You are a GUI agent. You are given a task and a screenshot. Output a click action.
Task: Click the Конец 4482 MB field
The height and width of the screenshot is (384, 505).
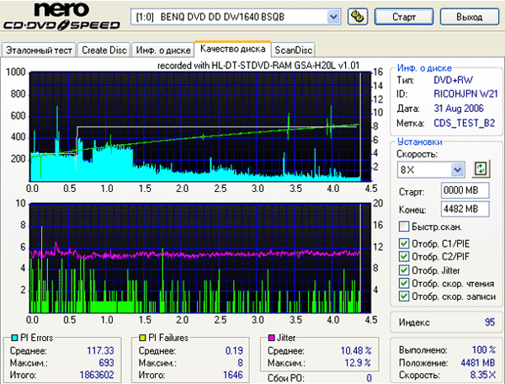(459, 208)
